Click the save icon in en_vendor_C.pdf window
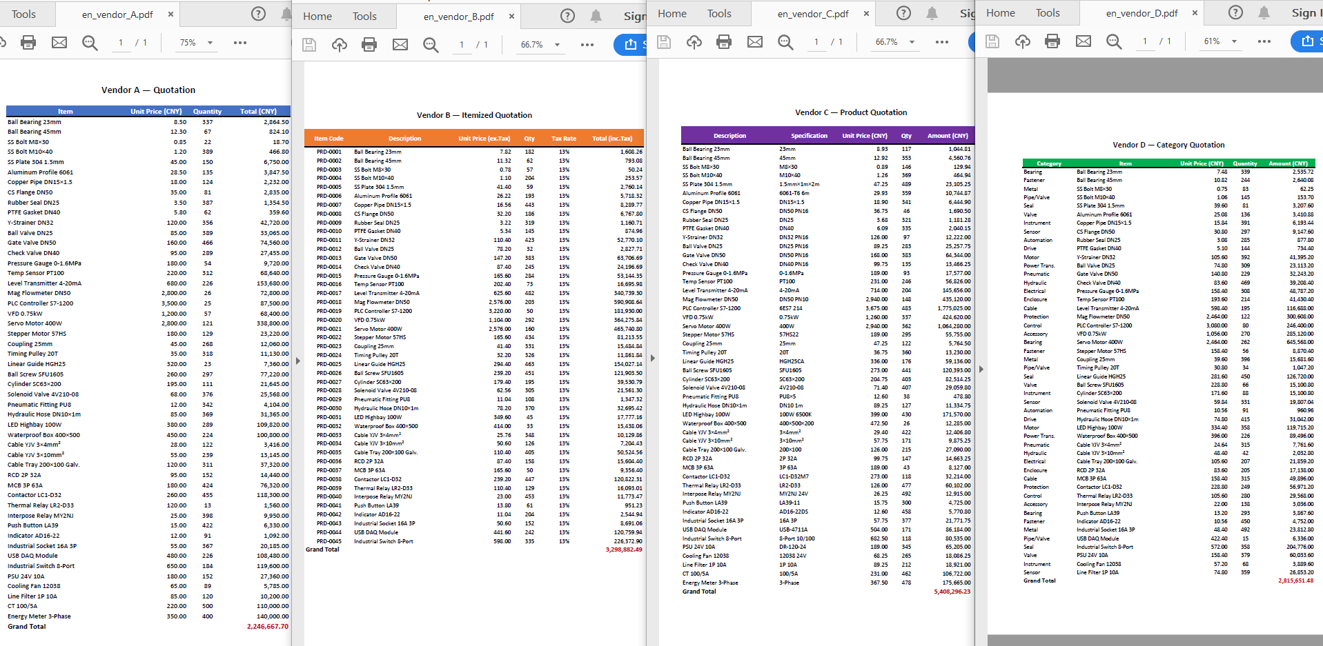The width and height of the screenshot is (1323, 646). (664, 42)
